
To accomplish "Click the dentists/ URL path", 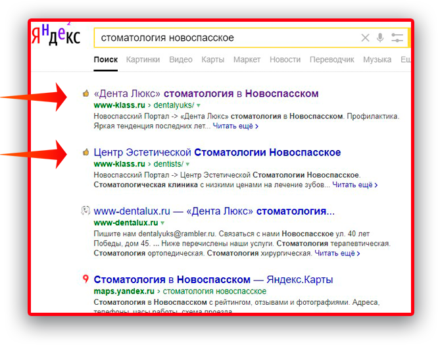I will (x=168, y=164).
